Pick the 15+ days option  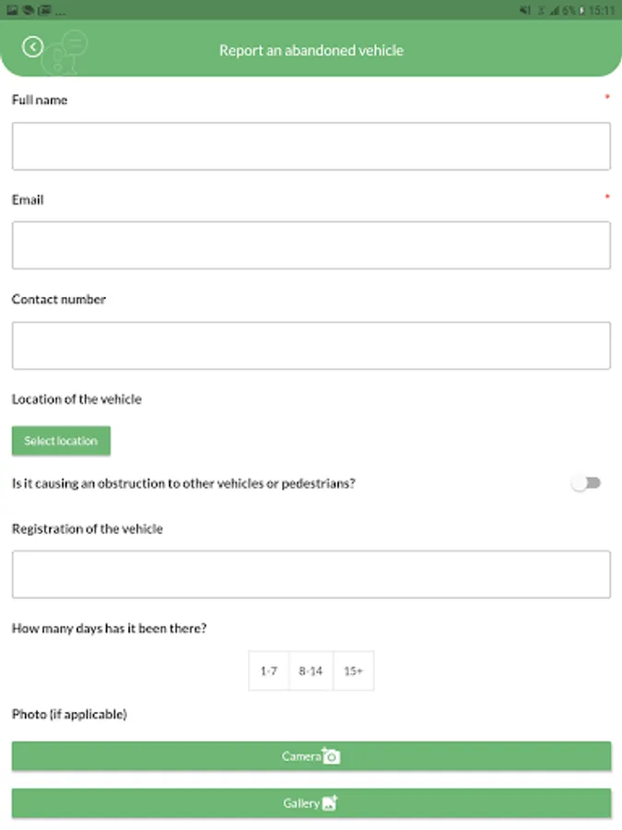(353, 671)
